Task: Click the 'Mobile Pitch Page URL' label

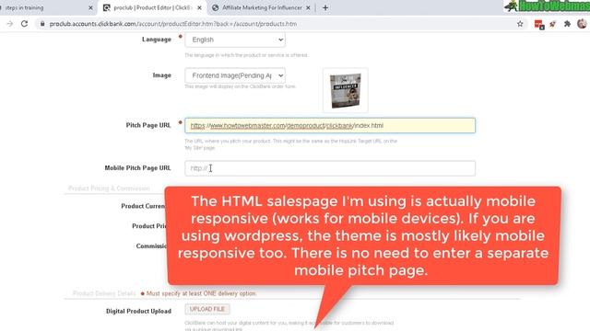Action: pos(137,167)
